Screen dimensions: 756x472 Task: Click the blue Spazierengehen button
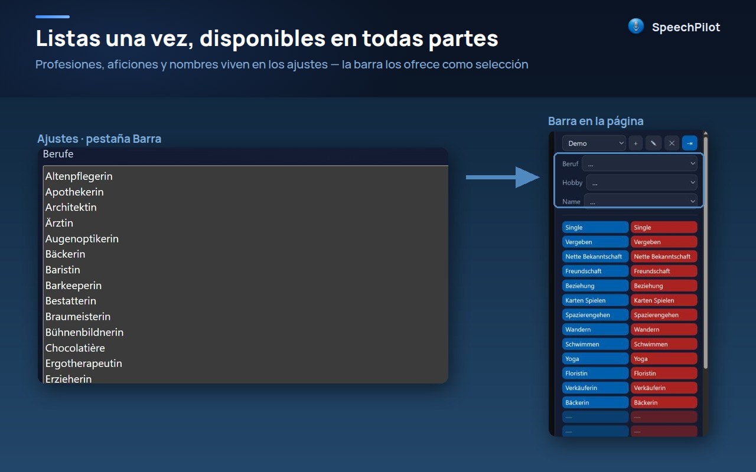point(595,315)
